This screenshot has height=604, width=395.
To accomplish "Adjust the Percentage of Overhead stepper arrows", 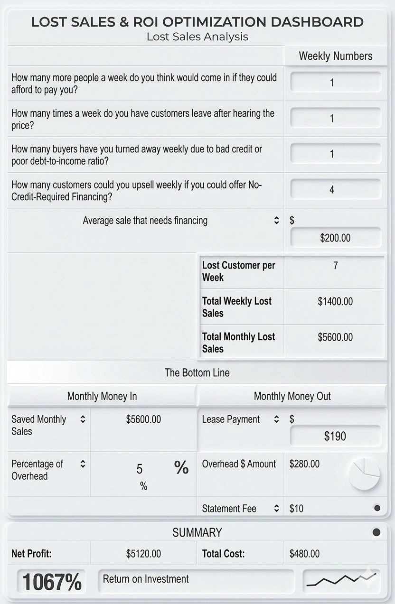I will point(83,464).
